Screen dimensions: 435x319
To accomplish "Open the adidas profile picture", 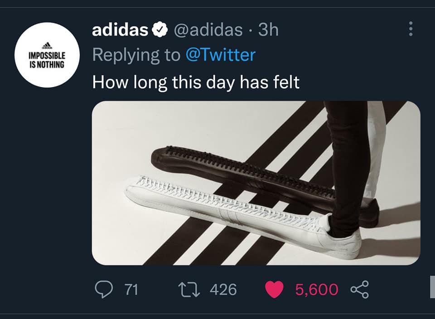I will pyautogui.click(x=47, y=55).
